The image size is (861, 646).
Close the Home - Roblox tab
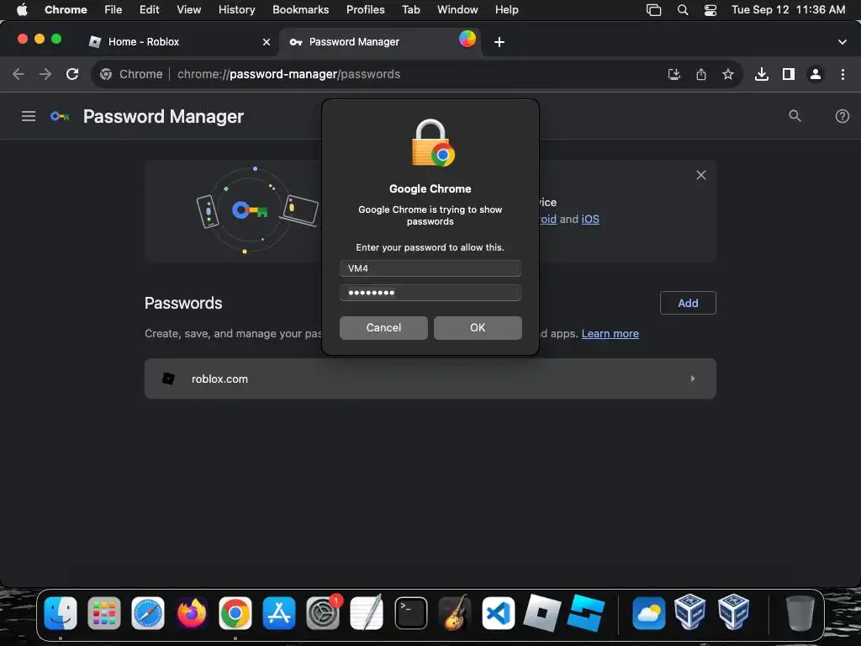[x=267, y=42]
